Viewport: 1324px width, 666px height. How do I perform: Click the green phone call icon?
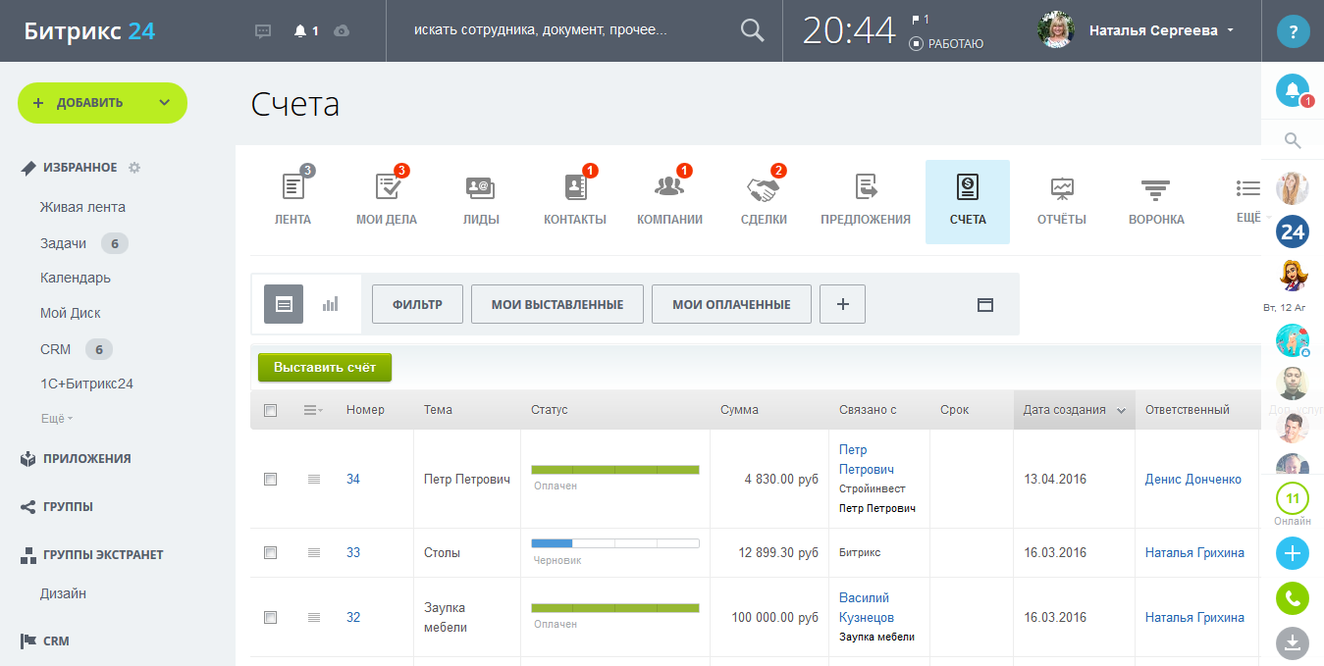(x=1292, y=597)
